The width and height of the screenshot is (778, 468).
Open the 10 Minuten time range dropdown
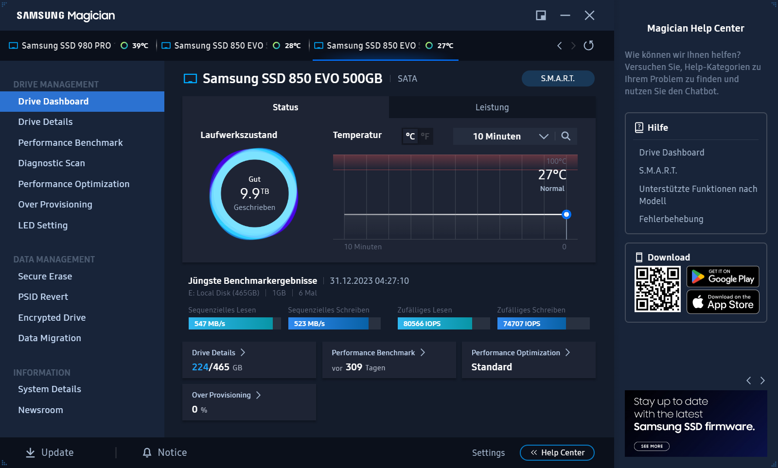(503, 137)
